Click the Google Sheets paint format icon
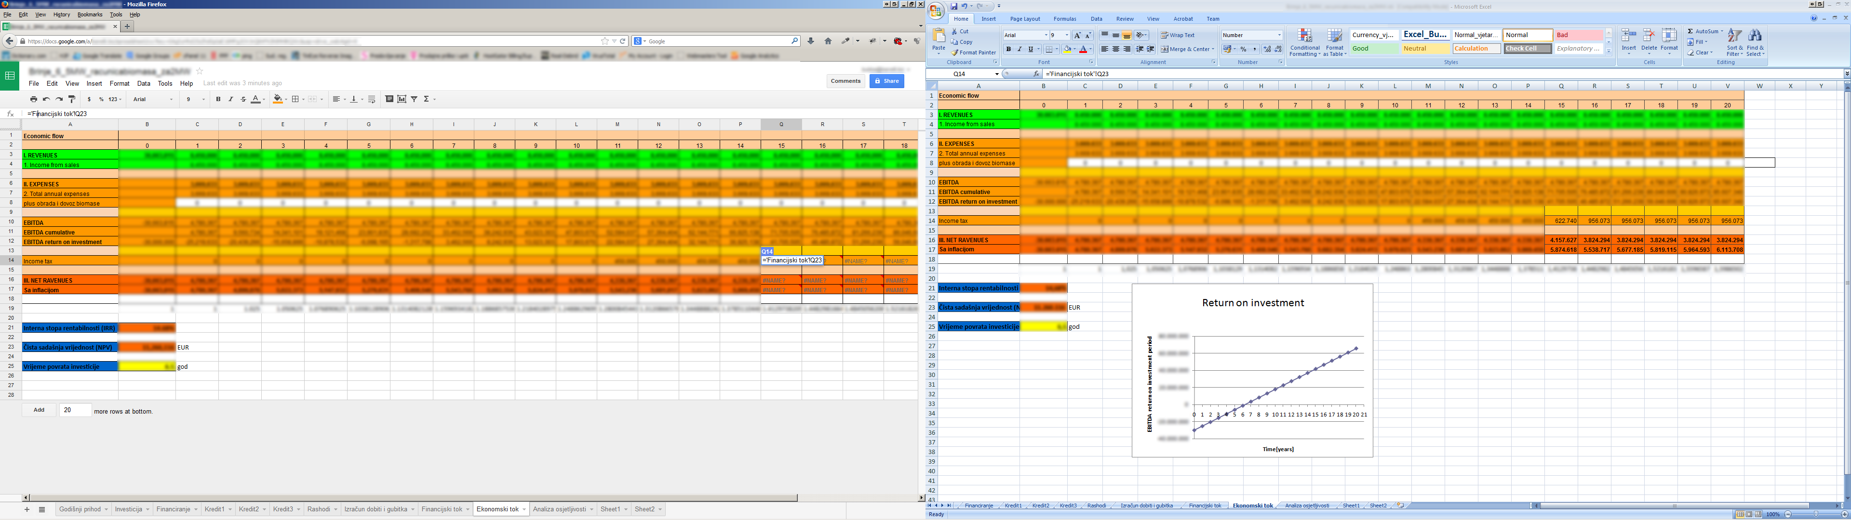1851x520 pixels. point(72,99)
